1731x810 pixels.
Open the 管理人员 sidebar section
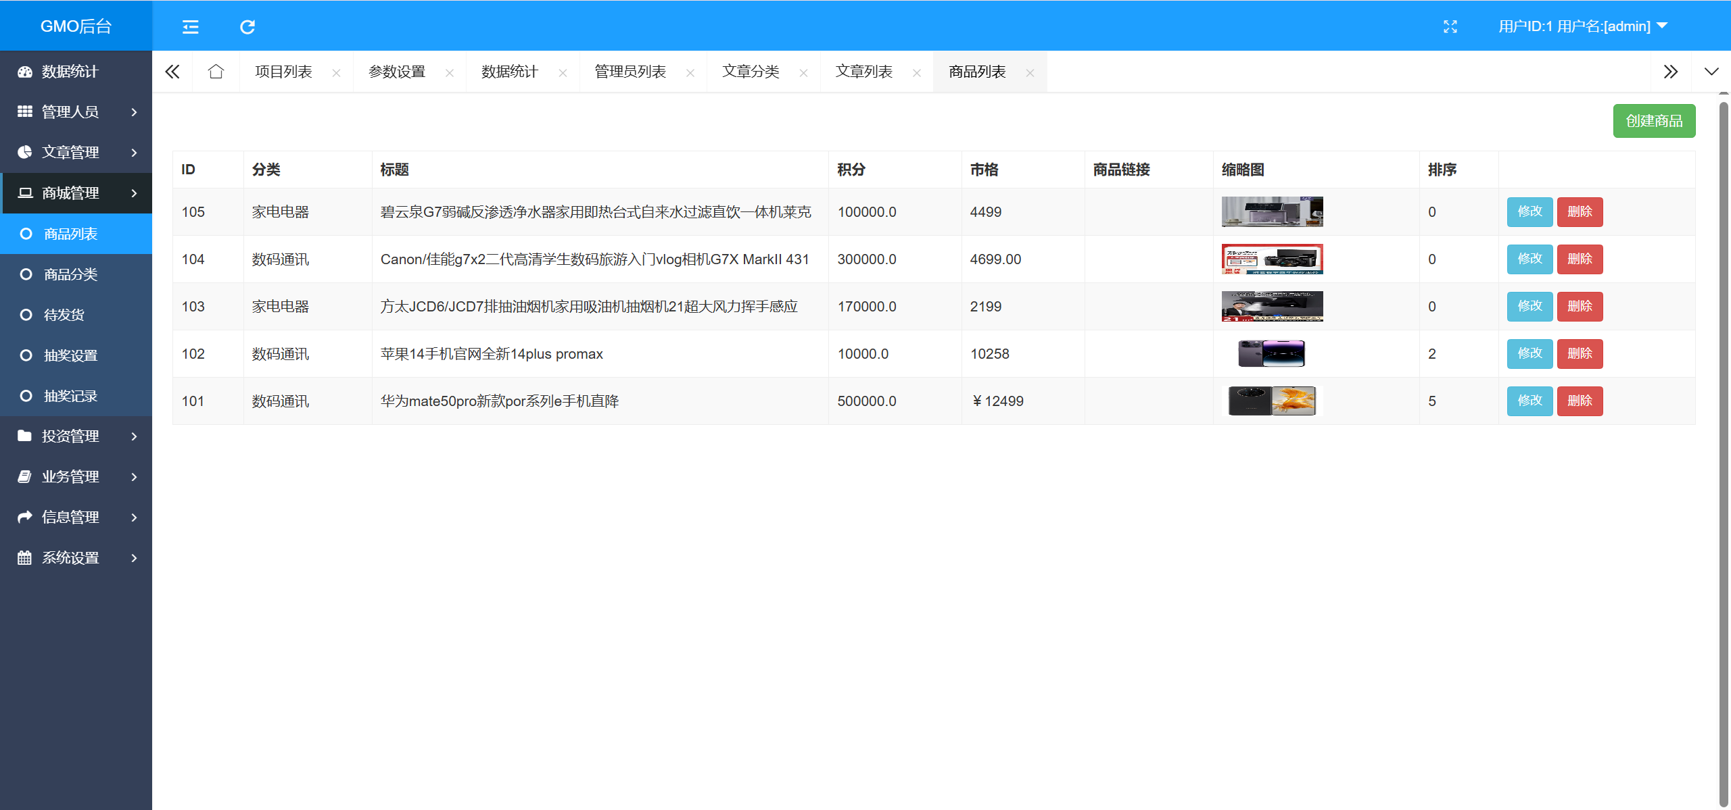[x=70, y=111]
